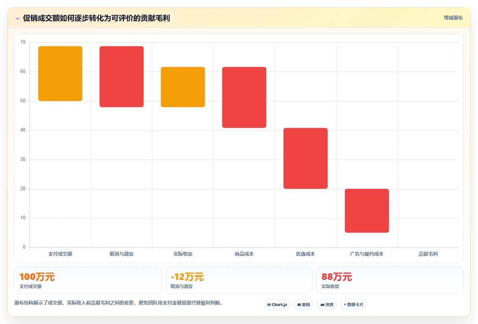
Task: Open the 88万元 data card
Action: tap(390, 280)
